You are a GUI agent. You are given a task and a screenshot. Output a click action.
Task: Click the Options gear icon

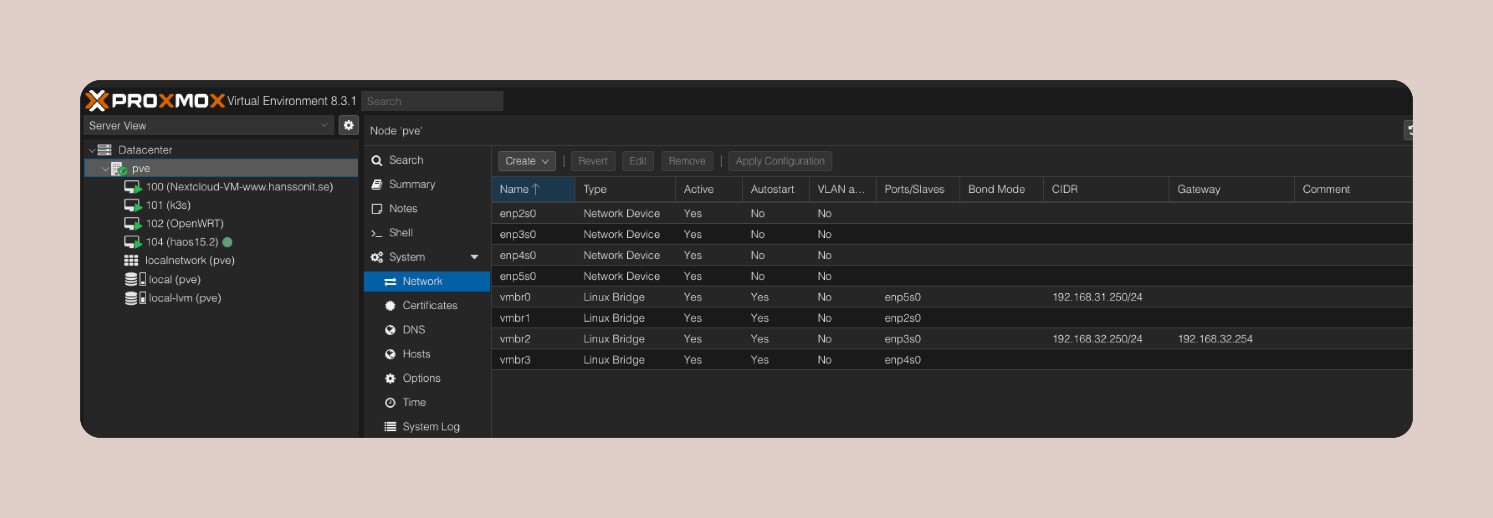point(390,378)
